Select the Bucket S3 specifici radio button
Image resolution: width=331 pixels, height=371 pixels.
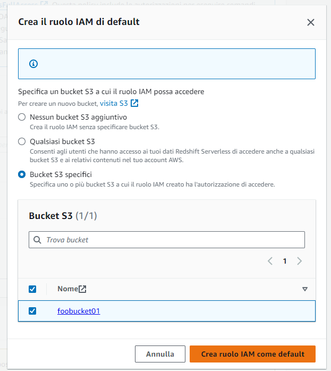coord(22,175)
